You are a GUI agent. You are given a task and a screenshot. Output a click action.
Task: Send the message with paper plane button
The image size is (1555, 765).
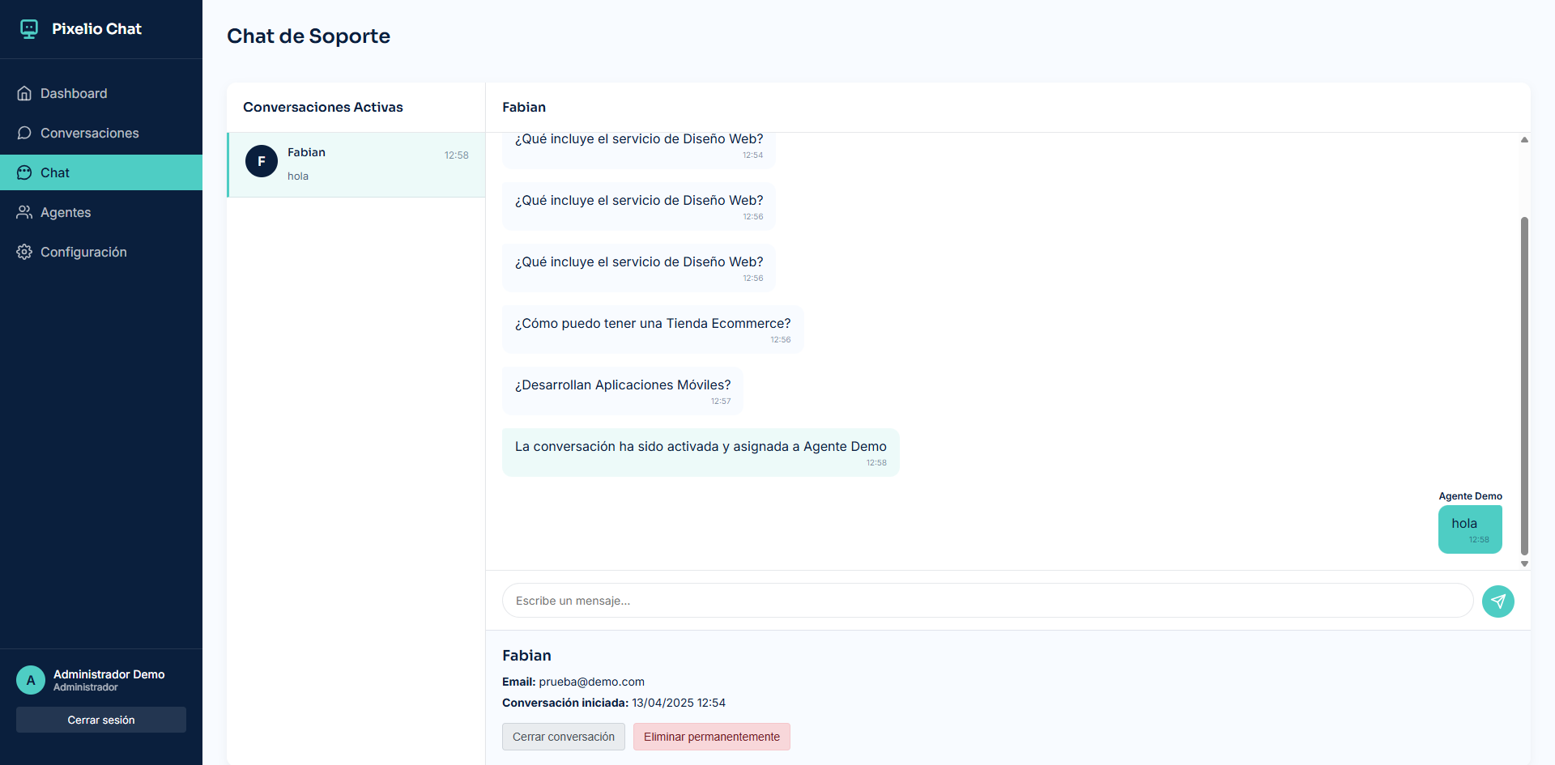coord(1497,601)
